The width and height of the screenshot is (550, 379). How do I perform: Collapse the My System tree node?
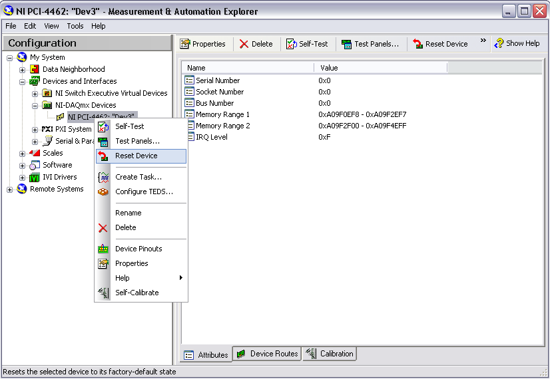pos(10,58)
